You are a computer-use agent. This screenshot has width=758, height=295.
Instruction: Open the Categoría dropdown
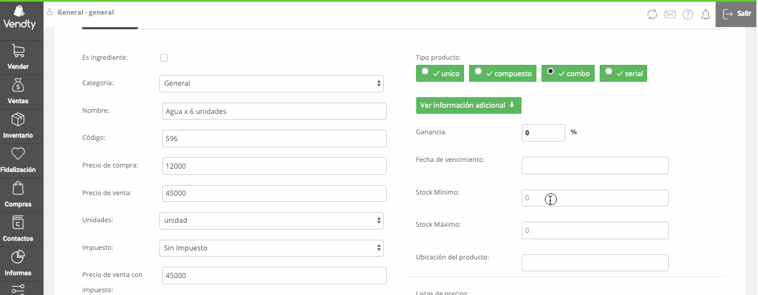click(271, 83)
